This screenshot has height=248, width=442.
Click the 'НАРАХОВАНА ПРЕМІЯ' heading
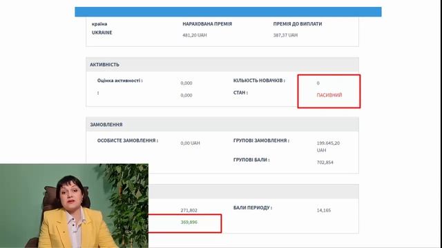point(207,24)
